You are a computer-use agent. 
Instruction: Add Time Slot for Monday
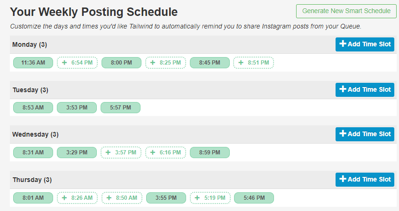(365, 44)
